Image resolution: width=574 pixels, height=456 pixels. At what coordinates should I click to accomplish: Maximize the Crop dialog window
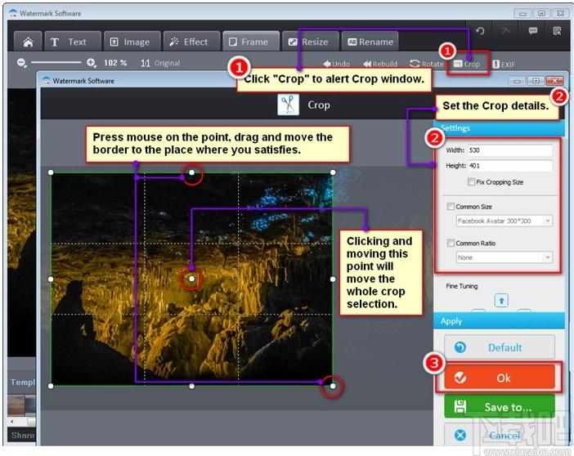tap(536, 81)
